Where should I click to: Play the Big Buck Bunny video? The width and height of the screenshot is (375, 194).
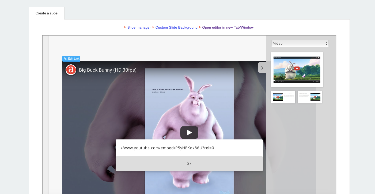(x=189, y=133)
